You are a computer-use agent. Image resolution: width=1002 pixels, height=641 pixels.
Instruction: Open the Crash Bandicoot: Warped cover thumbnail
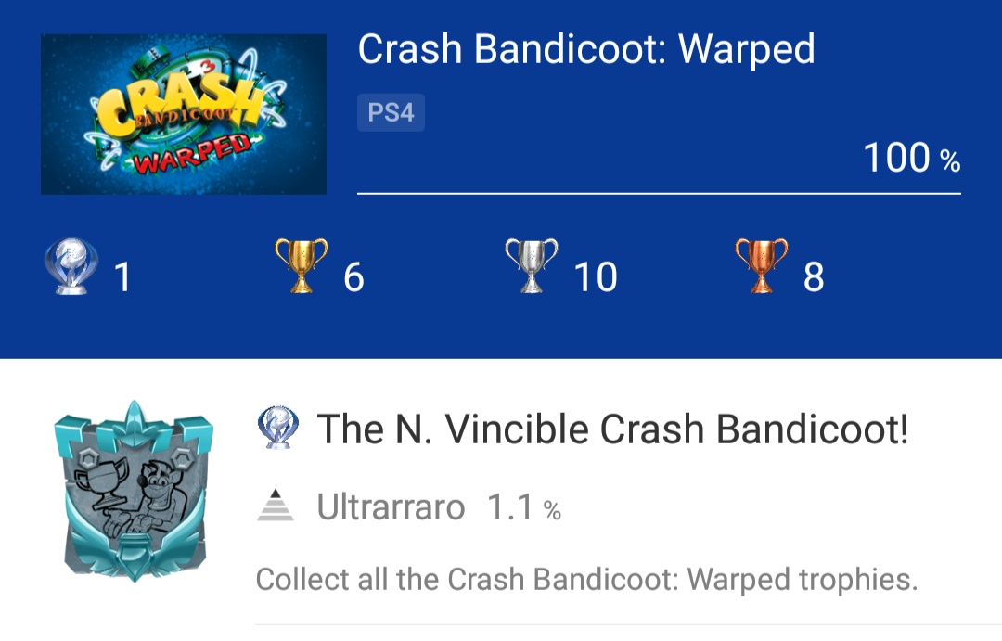[x=183, y=112]
